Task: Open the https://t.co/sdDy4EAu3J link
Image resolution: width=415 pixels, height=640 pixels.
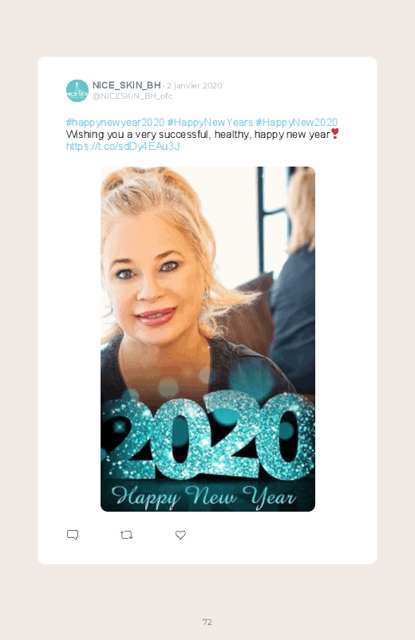Action: coord(123,146)
